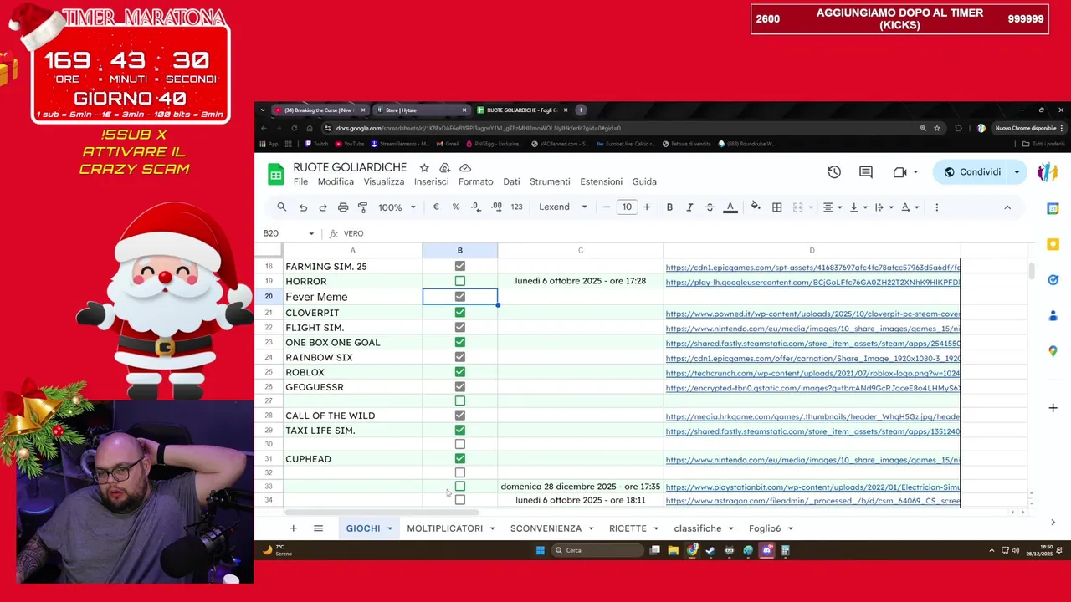Increase decimal places button
The width and height of the screenshot is (1071, 602).
(x=496, y=207)
